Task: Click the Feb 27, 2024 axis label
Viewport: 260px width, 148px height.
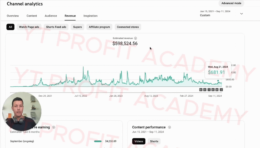Action: pyautogui.click(x=187, y=96)
